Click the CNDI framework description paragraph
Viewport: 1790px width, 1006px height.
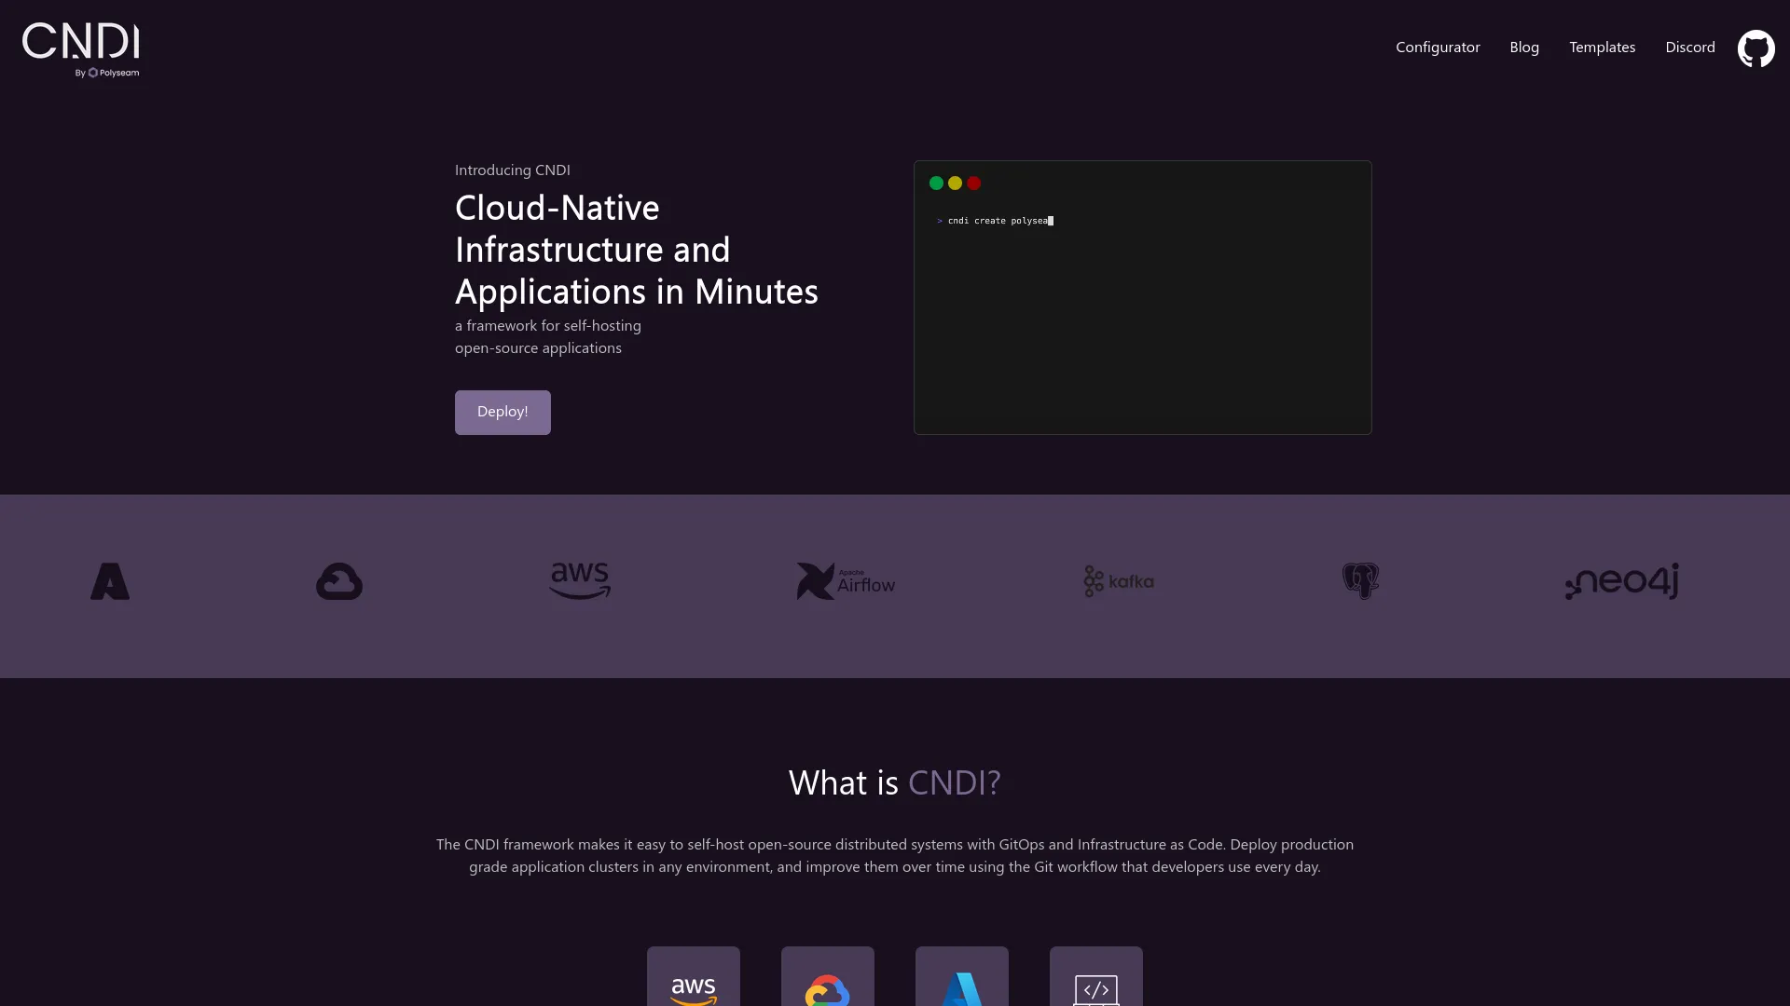pos(895,855)
